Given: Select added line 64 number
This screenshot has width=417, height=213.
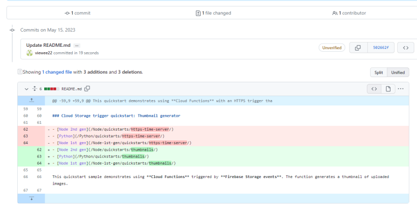Looking at the screenshot, I should tap(39, 163).
